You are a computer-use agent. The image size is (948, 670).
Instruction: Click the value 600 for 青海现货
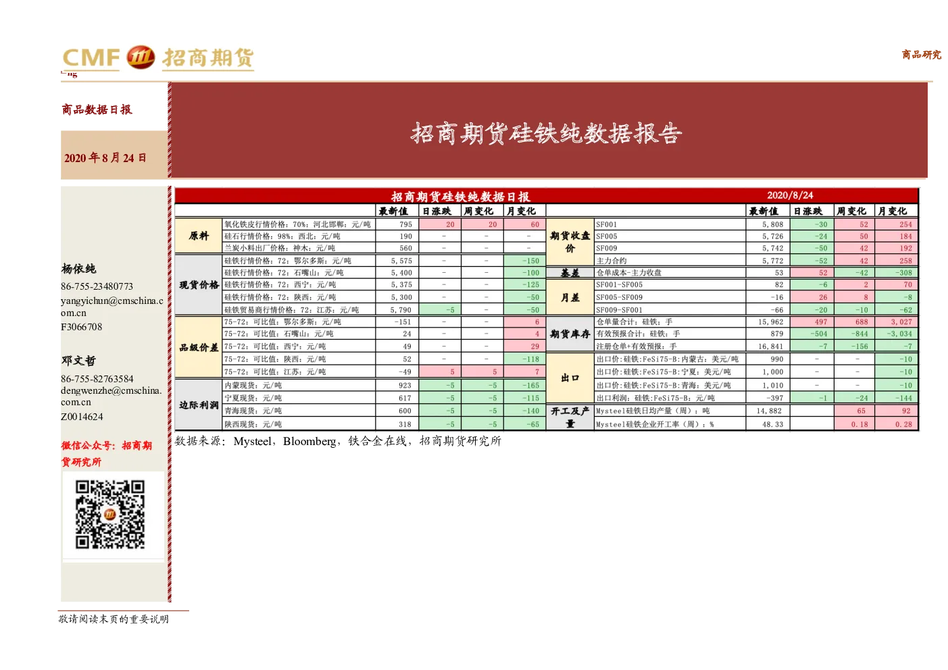tap(405, 411)
